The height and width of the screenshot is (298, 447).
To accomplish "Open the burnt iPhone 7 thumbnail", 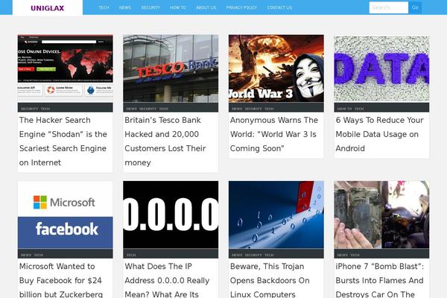I will 381,215.
